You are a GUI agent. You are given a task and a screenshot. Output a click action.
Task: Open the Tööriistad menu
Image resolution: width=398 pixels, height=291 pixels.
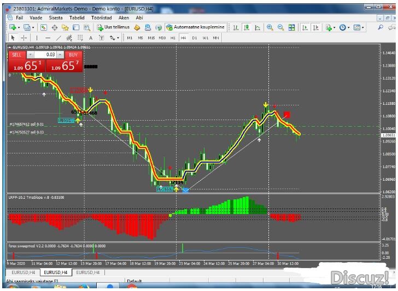102,17
